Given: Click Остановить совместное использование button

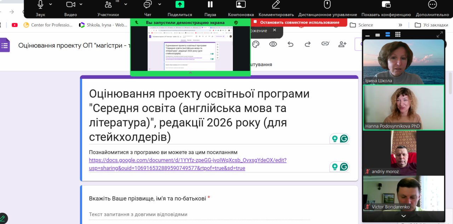Looking at the screenshot, I should [x=299, y=22].
